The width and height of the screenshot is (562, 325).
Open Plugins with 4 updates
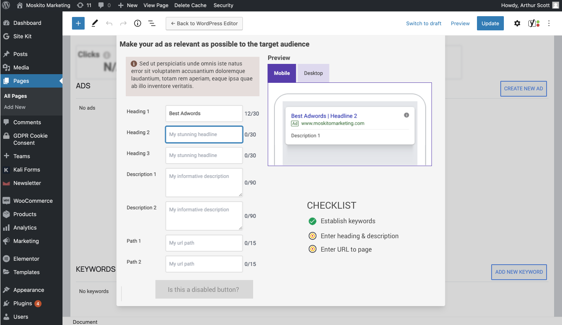click(x=31, y=303)
